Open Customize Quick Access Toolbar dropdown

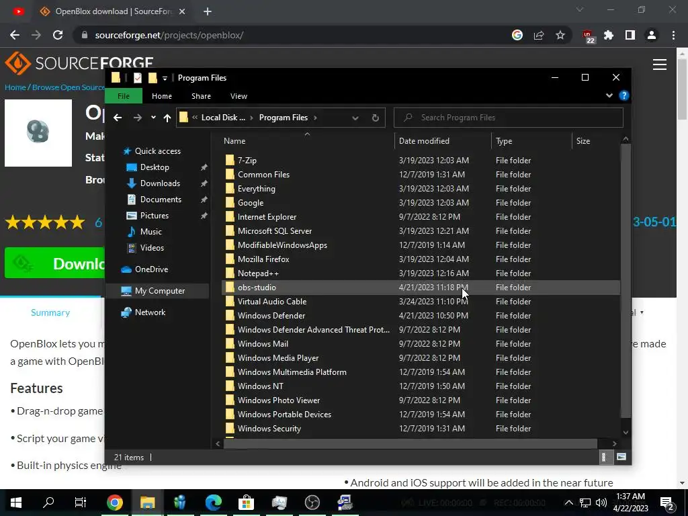(165, 78)
